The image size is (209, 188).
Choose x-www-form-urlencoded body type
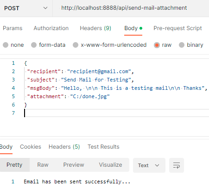click(x=76, y=45)
